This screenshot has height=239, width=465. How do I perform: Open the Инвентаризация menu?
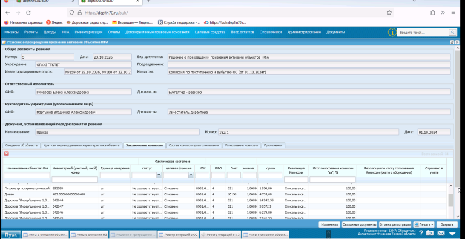[x=88, y=32]
